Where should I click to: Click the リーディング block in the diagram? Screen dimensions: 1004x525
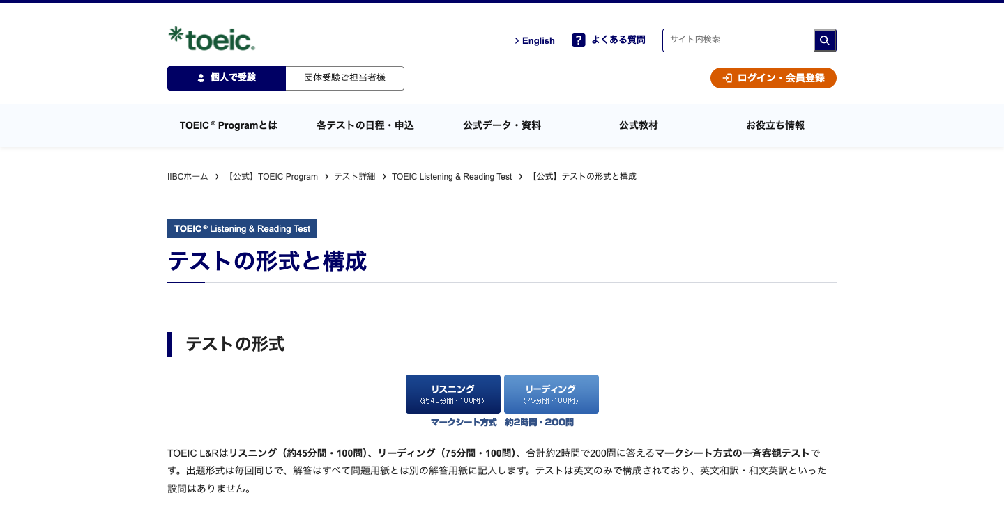point(552,394)
